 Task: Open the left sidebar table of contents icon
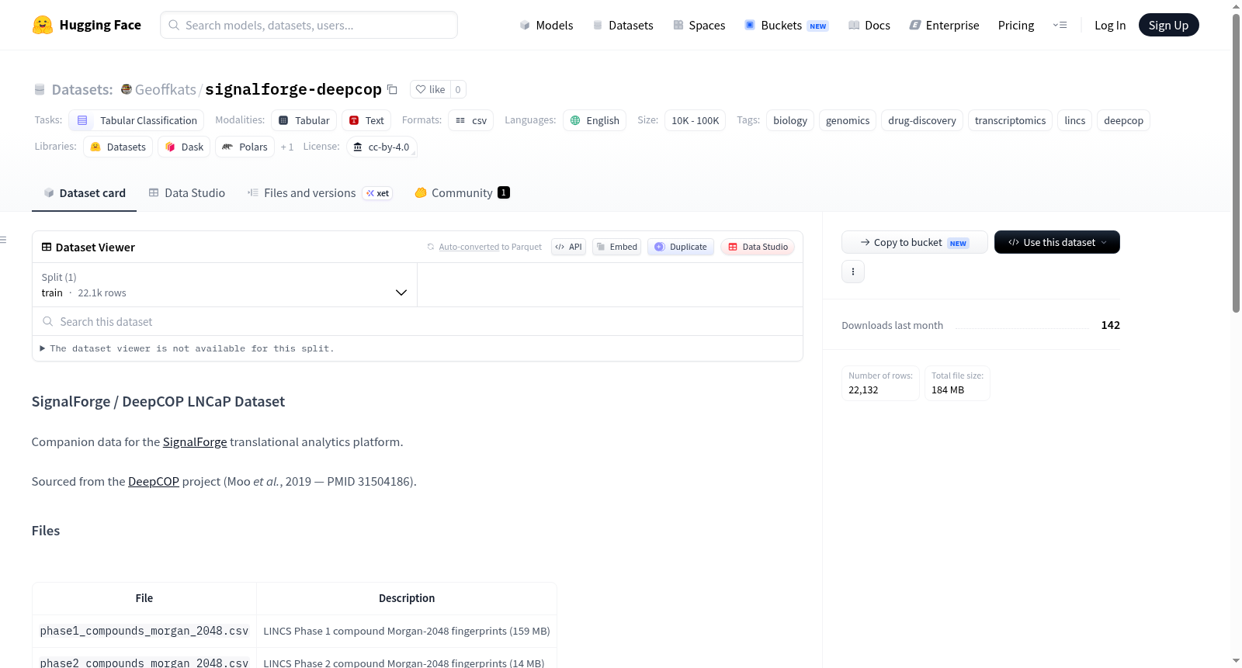click(4, 240)
